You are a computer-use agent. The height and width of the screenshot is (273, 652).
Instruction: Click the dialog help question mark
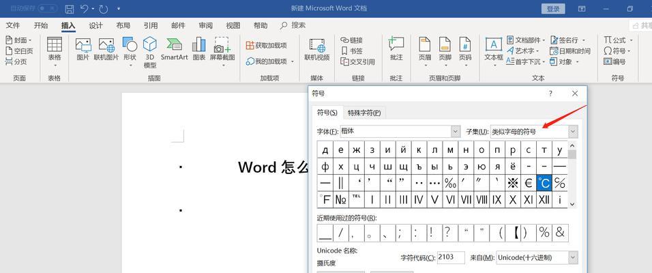click(x=550, y=94)
